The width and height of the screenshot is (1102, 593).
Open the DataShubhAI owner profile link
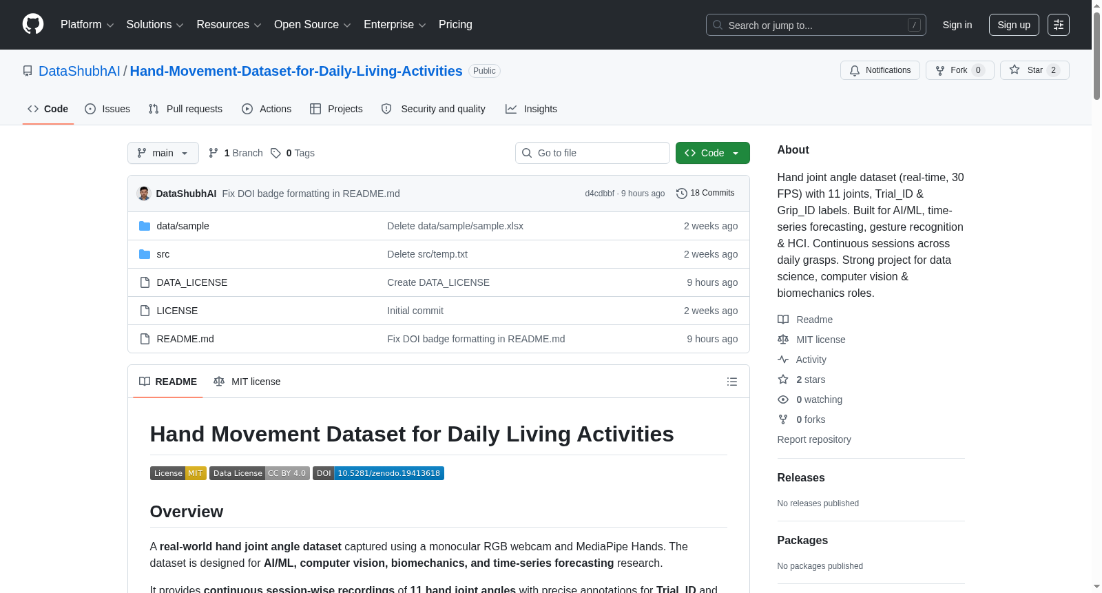pyautogui.click(x=79, y=71)
